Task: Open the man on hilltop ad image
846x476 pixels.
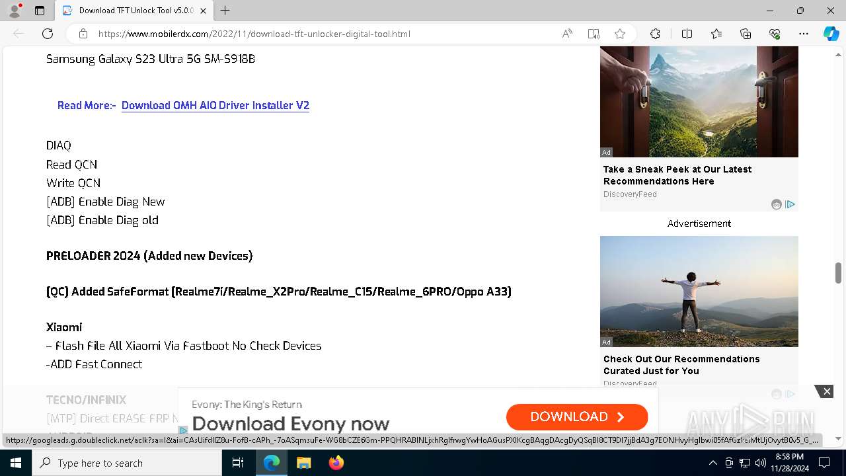Action: pyautogui.click(x=699, y=292)
